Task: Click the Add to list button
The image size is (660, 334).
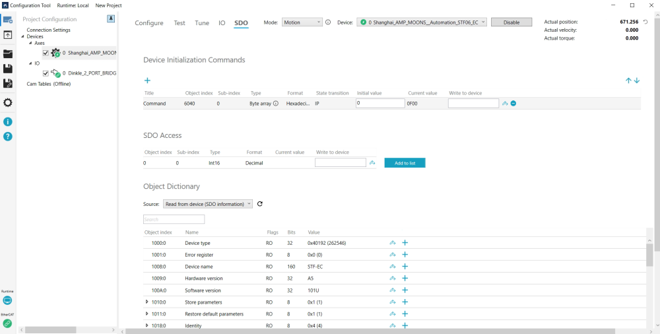Action: (x=405, y=162)
